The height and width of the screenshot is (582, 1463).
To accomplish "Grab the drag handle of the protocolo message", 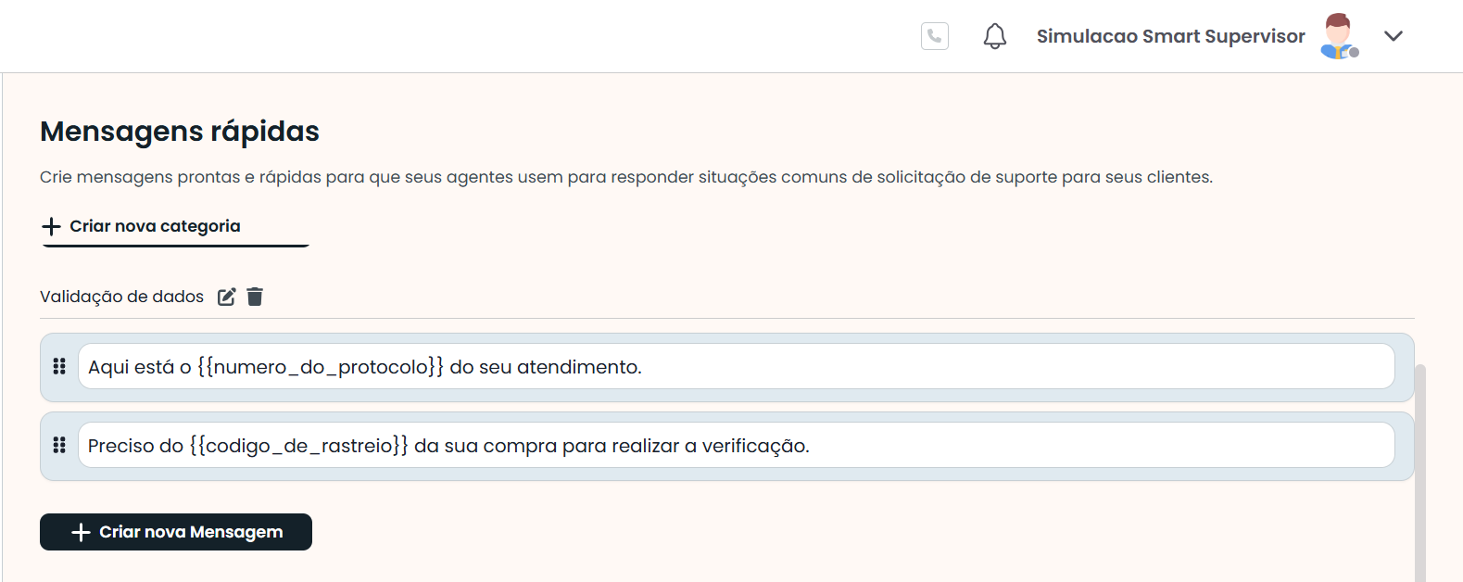I will 59,367.
